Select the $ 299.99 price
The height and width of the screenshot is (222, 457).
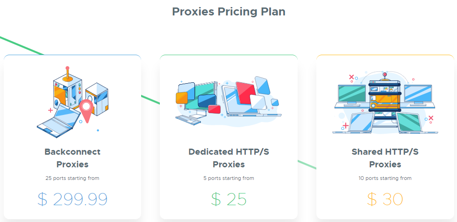pos(72,199)
